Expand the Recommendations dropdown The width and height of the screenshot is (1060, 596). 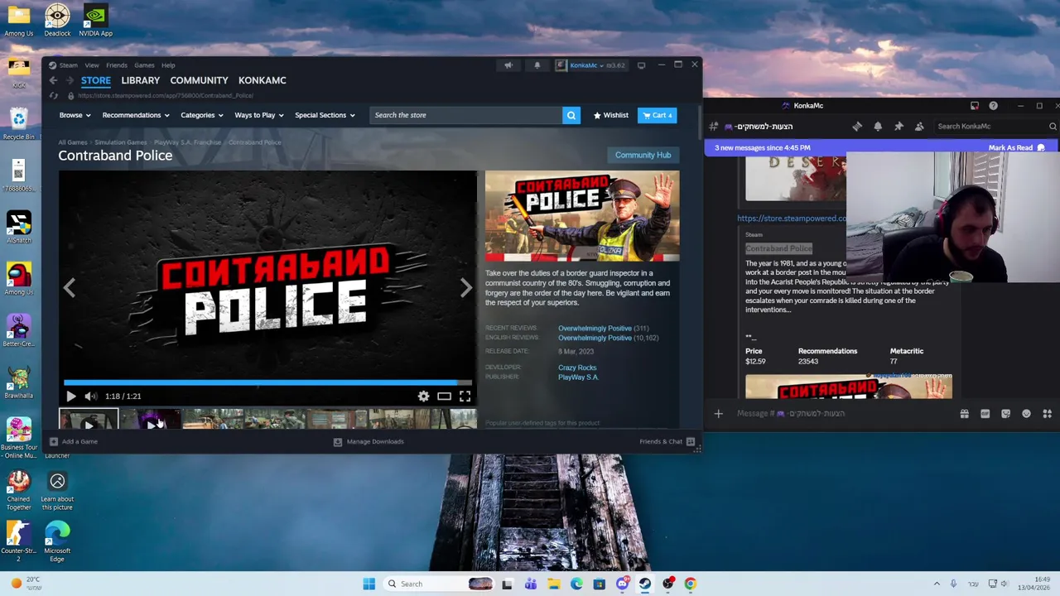[x=136, y=115]
